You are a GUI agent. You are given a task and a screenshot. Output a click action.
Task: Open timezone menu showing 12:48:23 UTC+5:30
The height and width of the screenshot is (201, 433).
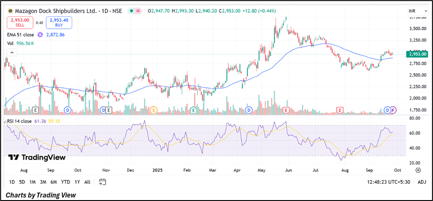(389, 182)
